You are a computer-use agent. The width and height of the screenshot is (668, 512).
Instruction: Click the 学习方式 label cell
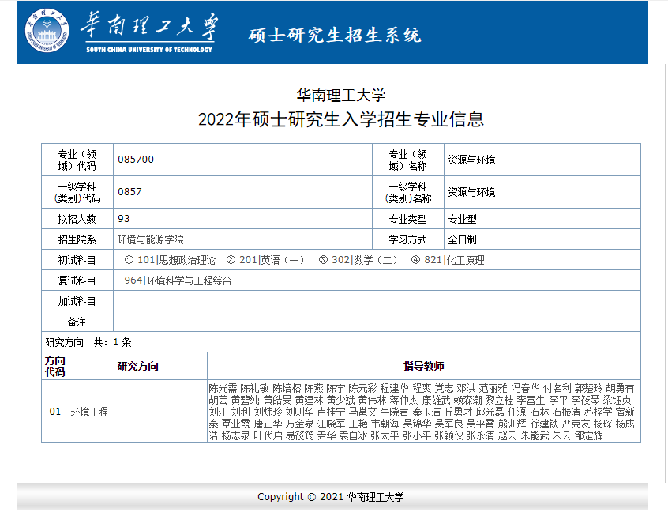click(407, 239)
